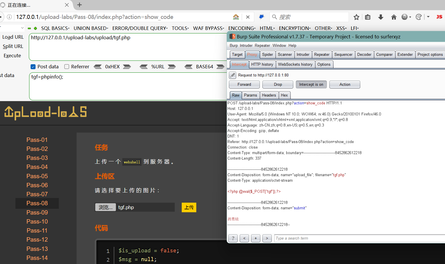The image size is (445, 264).
Task: Switch to the Decoder tab
Action: (x=364, y=54)
